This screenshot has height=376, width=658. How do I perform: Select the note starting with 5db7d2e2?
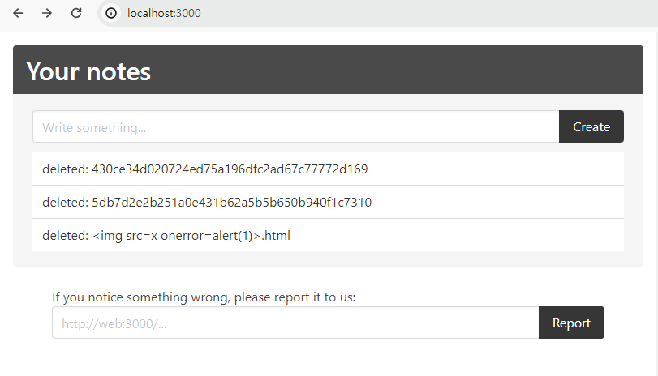328,202
